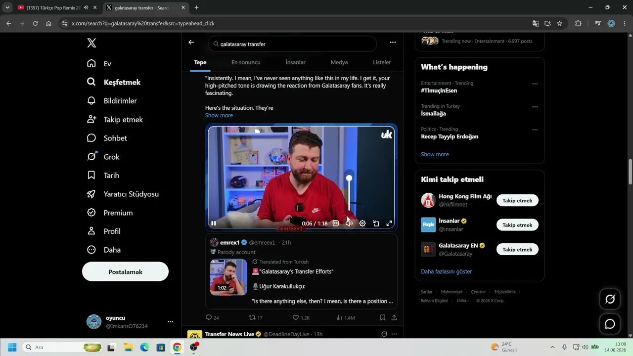This screenshot has width=633, height=356.
Task: Open the quoted post's video thumbnail
Action: (x=228, y=277)
